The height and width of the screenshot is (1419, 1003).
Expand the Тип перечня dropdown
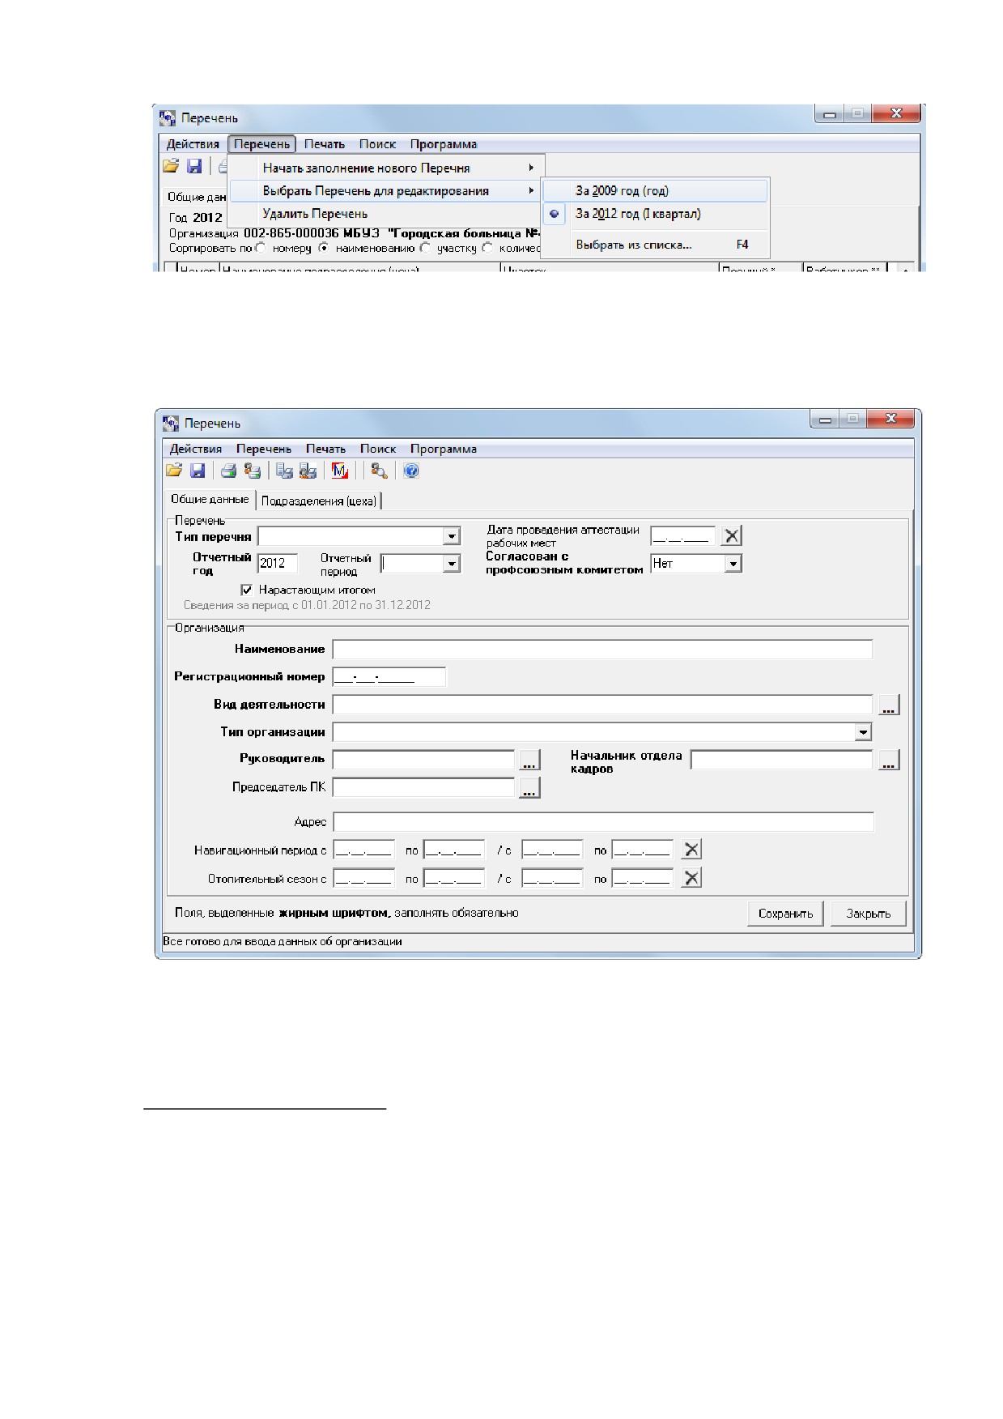[x=452, y=536]
